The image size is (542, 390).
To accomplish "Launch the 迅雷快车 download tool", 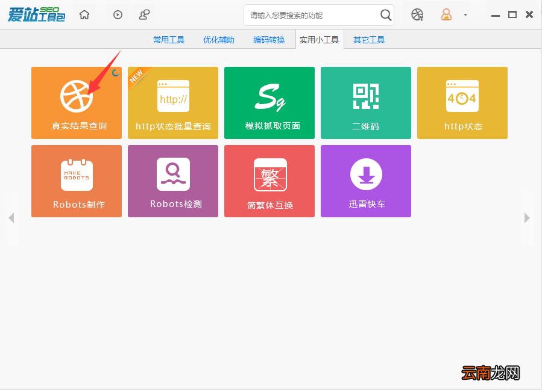I will tap(366, 181).
